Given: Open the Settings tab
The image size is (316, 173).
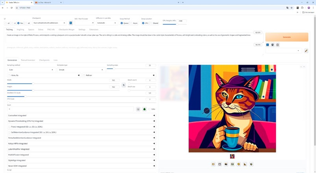Looking at the screenshot, I should point(82,29).
